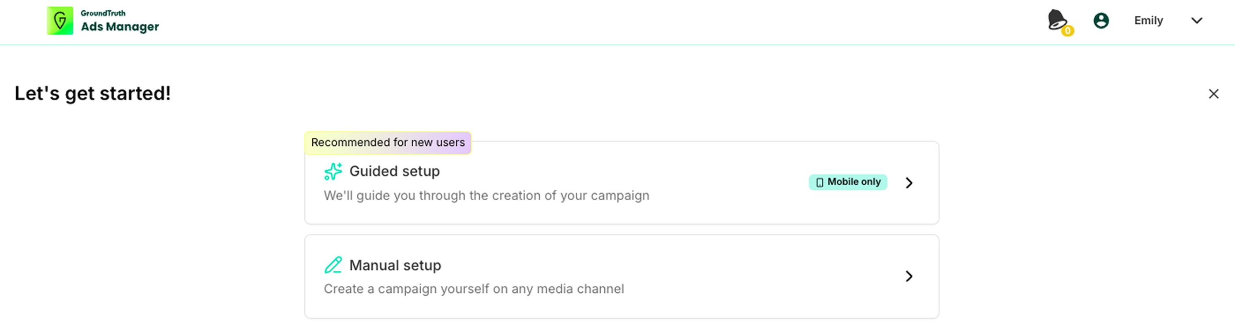Image resolution: width=1235 pixels, height=324 pixels.
Task: Close the Let's get started panel
Action: [1213, 94]
